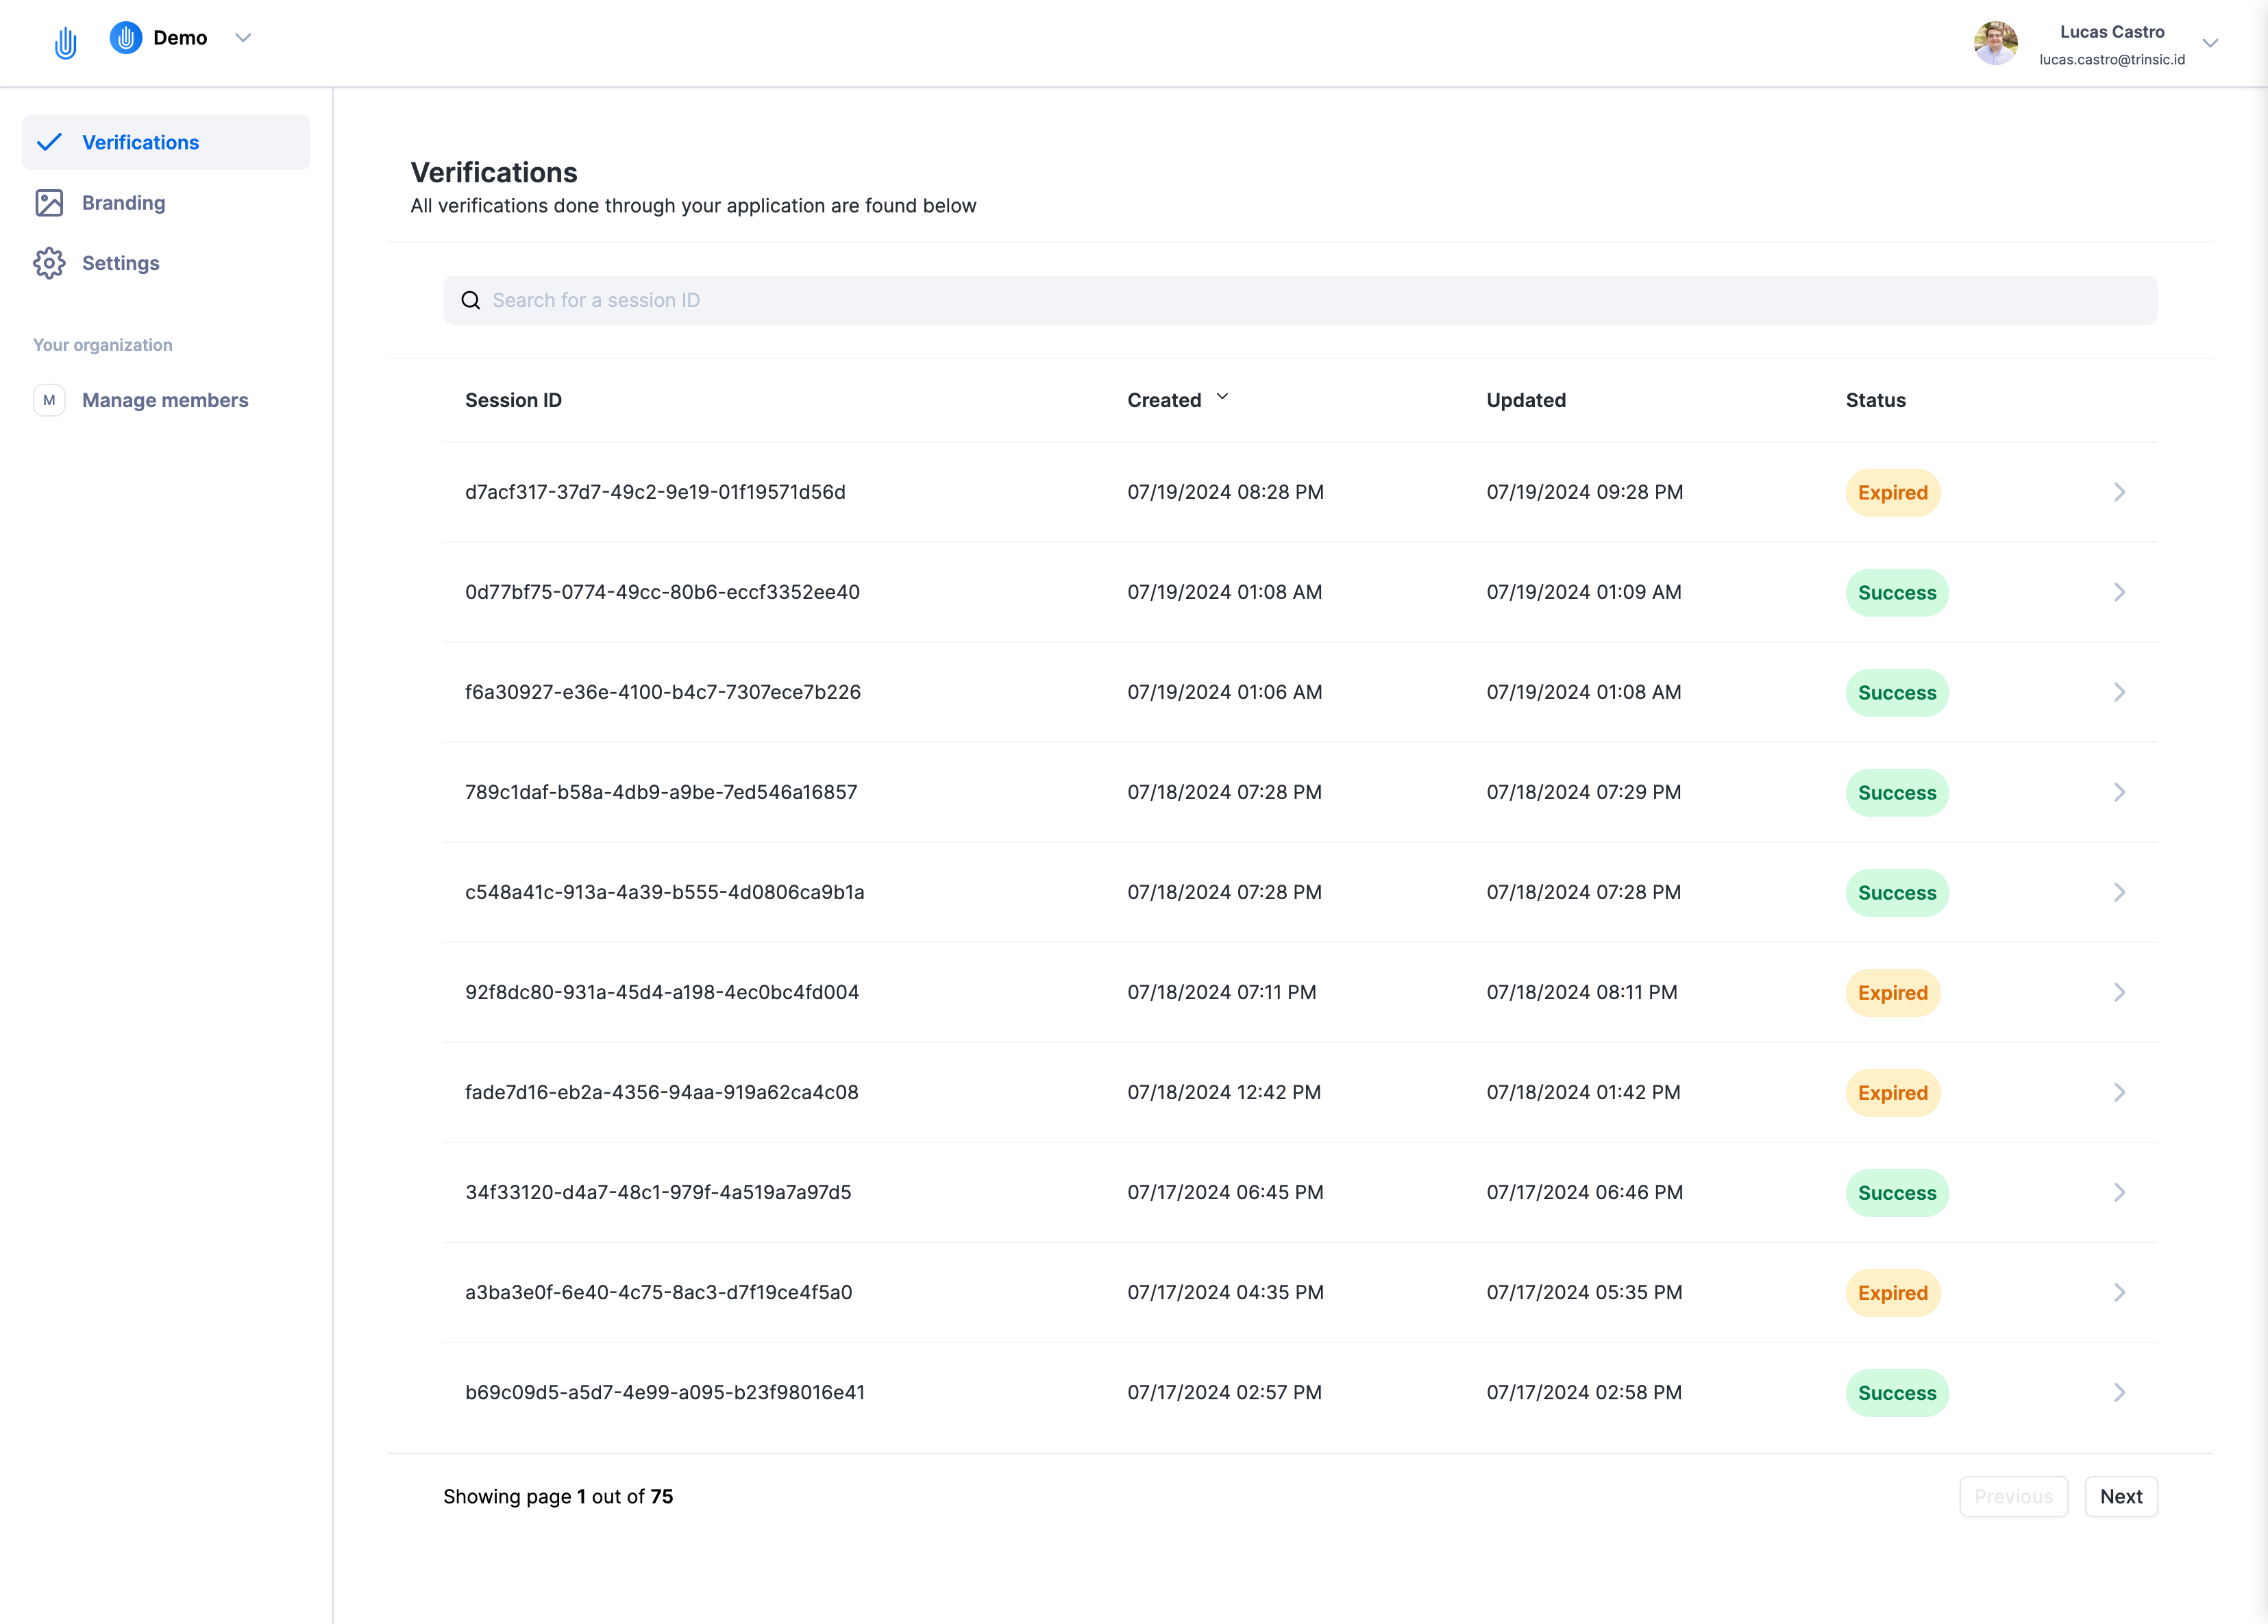The width and height of the screenshot is (2268, 1624).
Task: Click updated time 07/17/2024 02:58 PM
Action: point(1584,1392)
